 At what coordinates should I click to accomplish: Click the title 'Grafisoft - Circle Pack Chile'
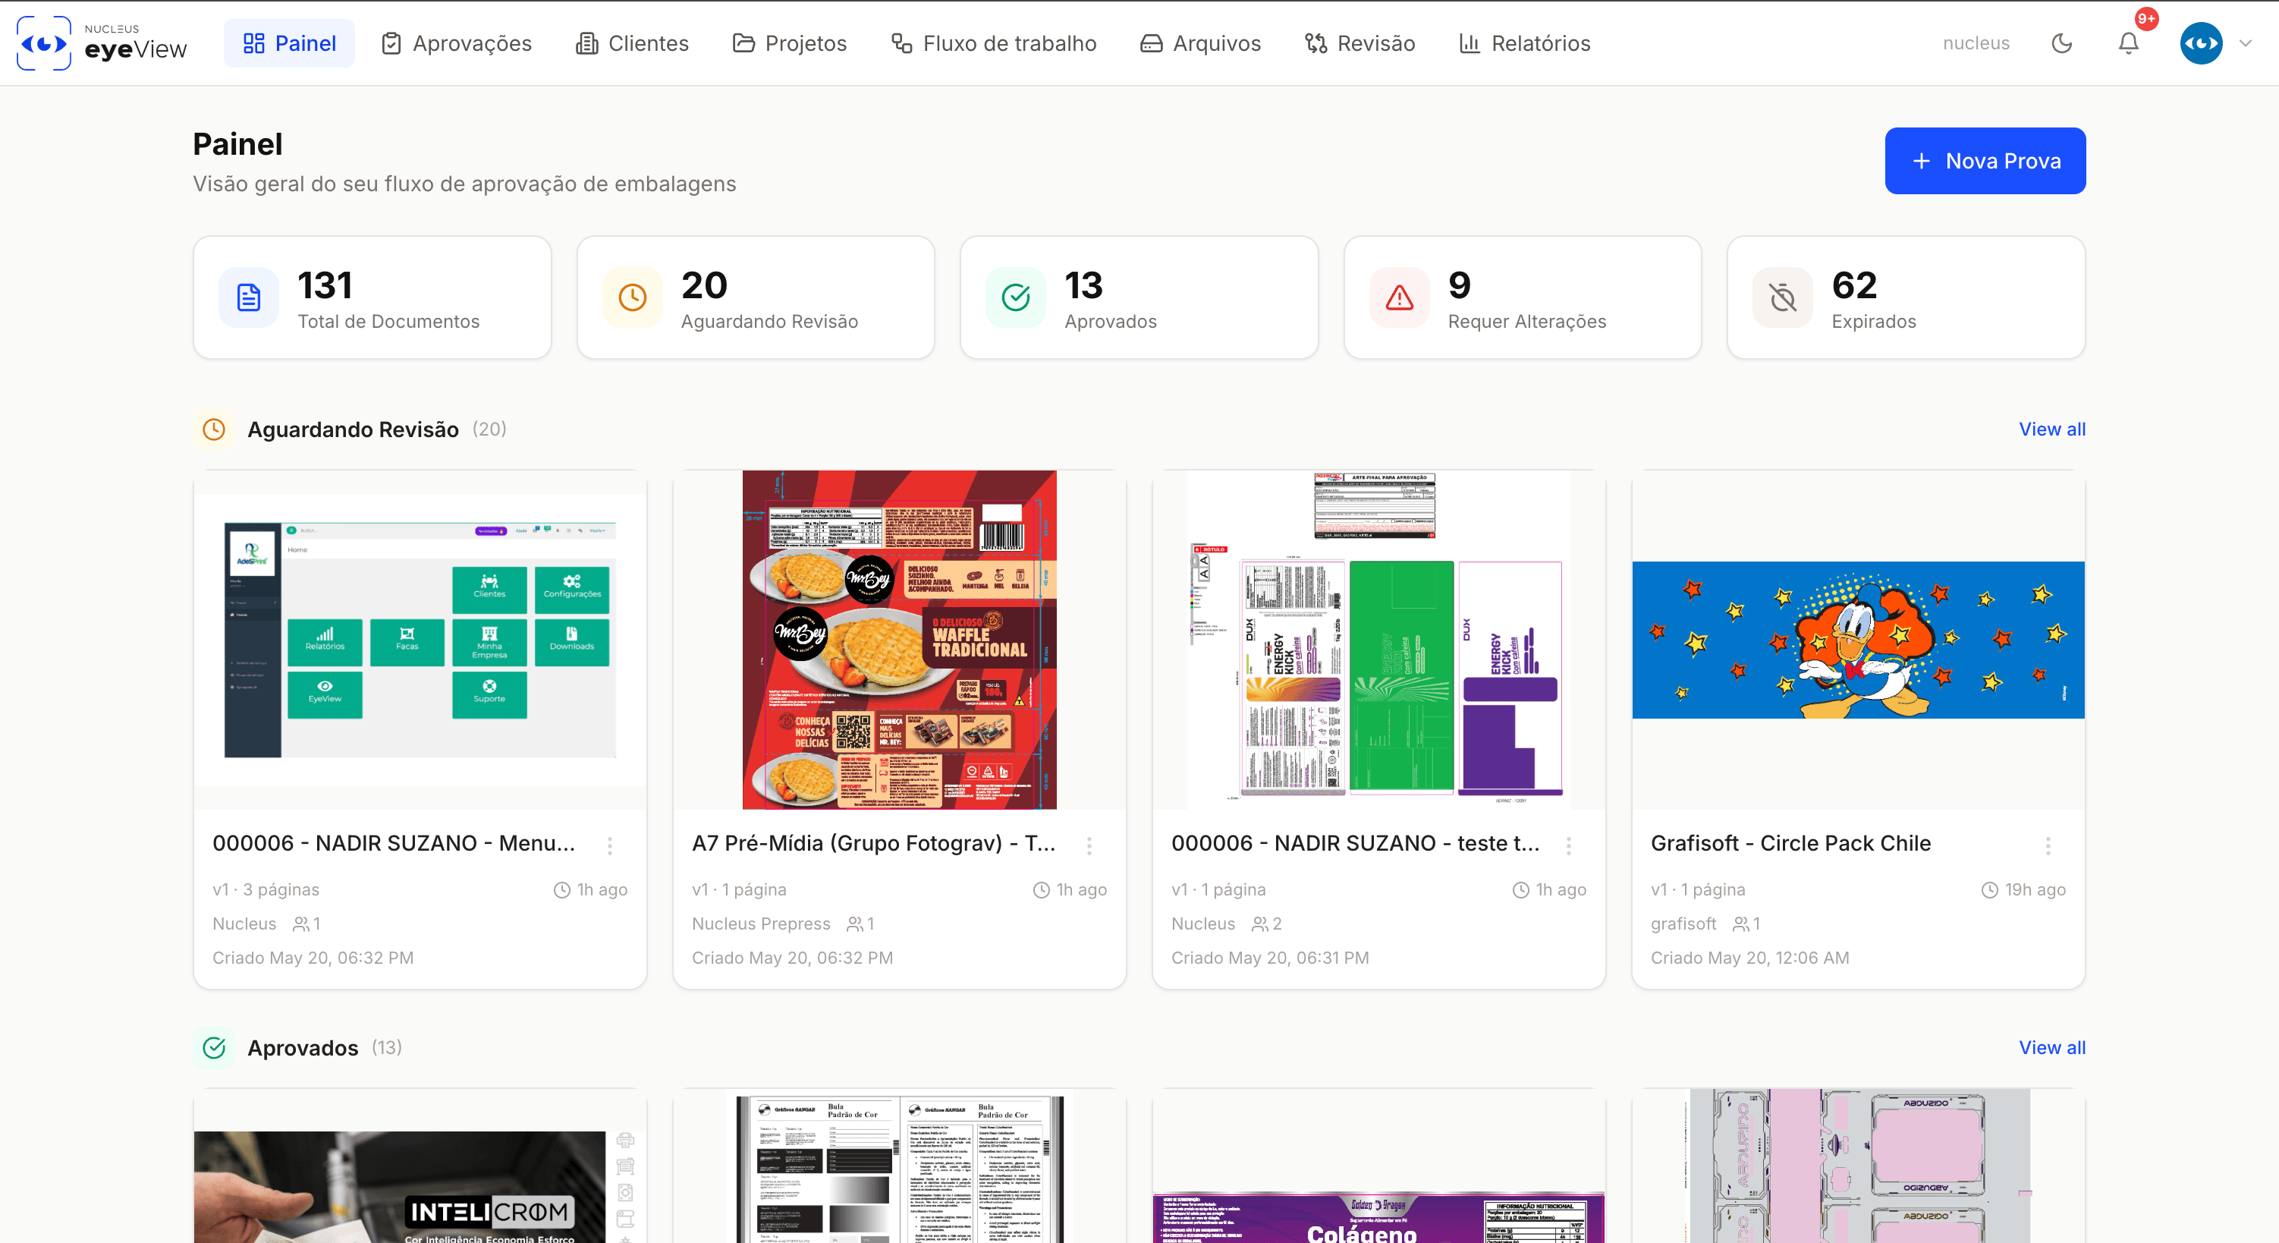[x=1790, y=843]
